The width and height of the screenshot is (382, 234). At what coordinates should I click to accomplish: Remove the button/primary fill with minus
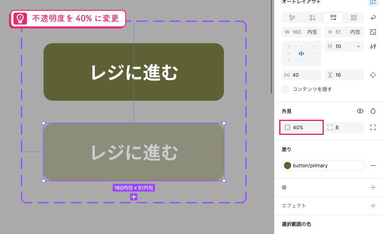(373, 166)
